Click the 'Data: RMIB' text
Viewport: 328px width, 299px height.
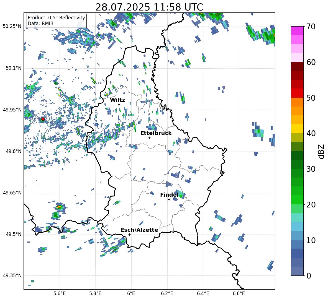click(40, 24)
